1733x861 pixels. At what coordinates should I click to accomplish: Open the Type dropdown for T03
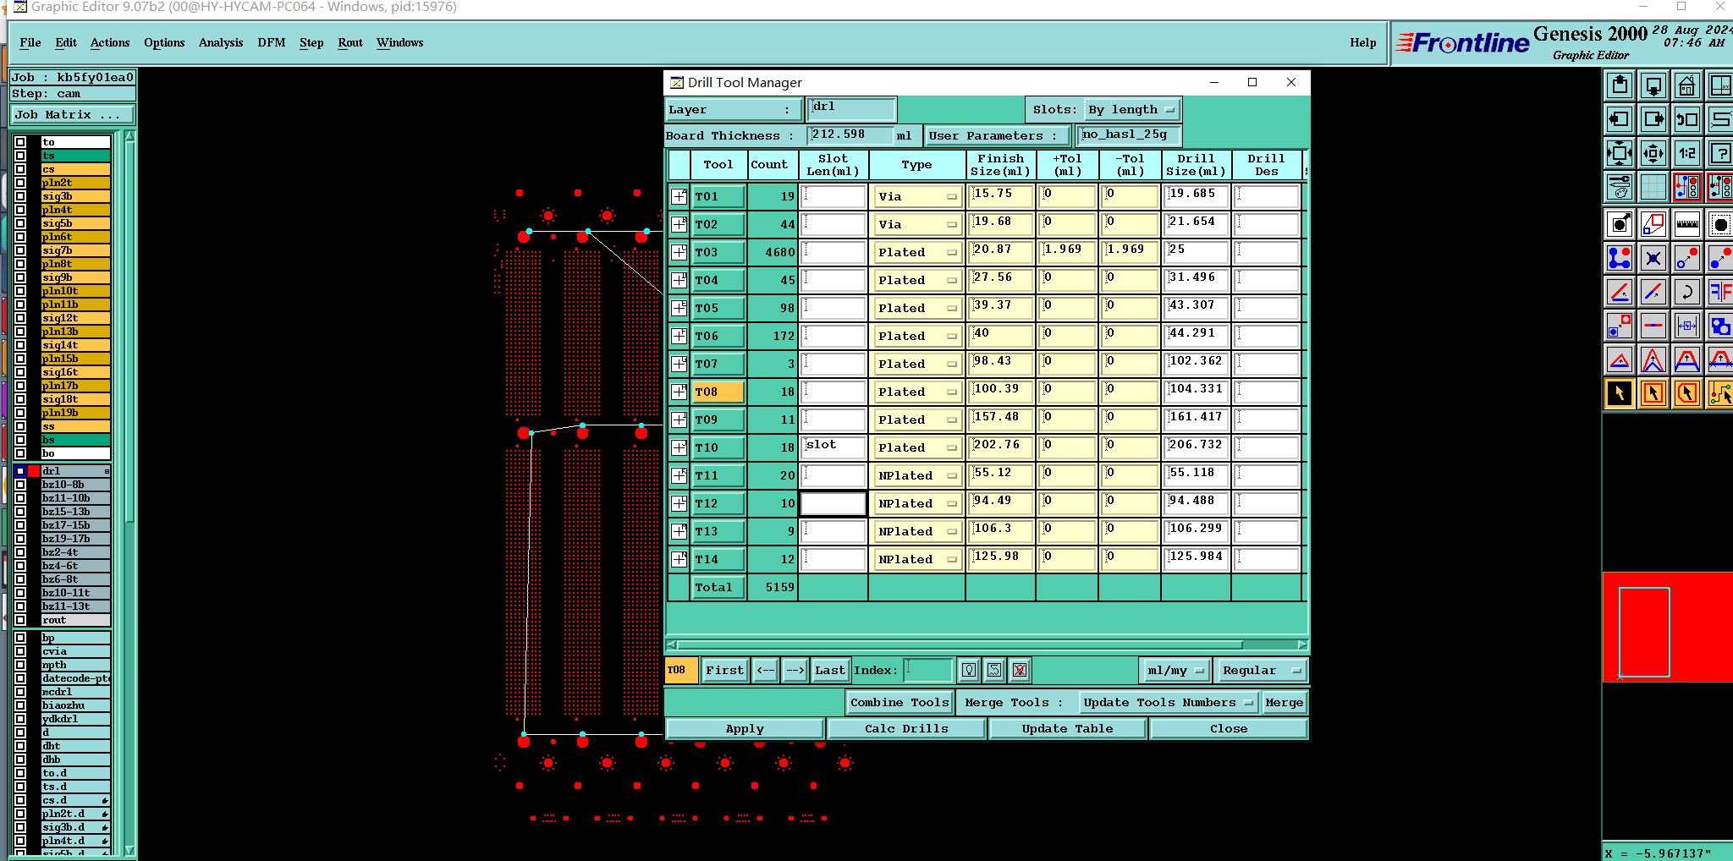click(917, 252)
